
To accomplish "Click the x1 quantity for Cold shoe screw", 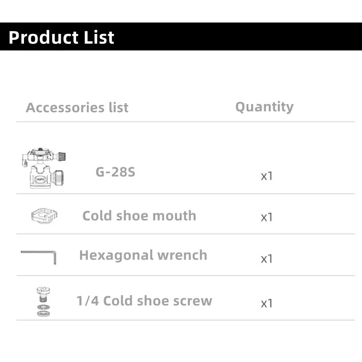I will coord(267,303).
